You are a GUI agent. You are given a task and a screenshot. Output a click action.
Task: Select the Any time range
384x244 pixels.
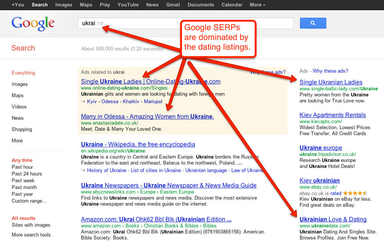(x=22, y=160)
